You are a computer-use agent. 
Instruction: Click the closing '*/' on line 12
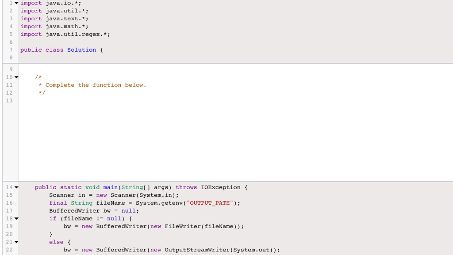click(42, 93)
